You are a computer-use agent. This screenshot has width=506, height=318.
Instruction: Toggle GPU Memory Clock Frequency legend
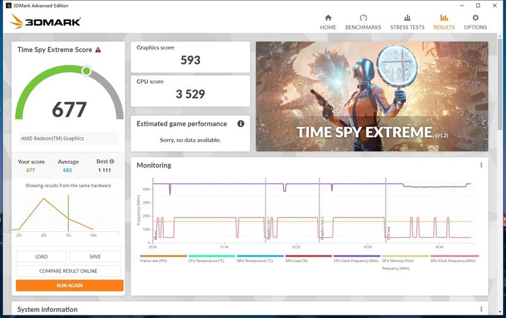pos(405,262)
